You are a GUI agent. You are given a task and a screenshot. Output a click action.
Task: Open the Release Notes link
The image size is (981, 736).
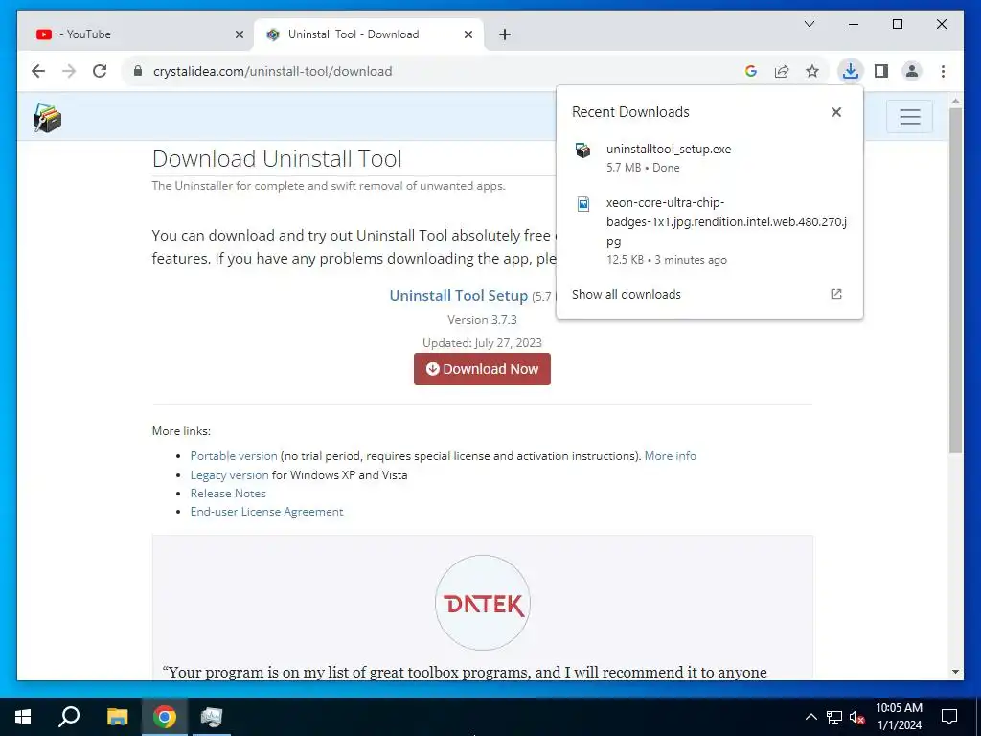228,494
